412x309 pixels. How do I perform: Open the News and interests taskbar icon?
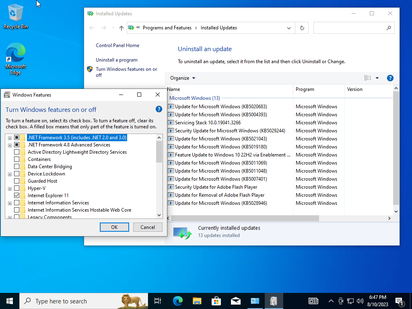(313, 301)
